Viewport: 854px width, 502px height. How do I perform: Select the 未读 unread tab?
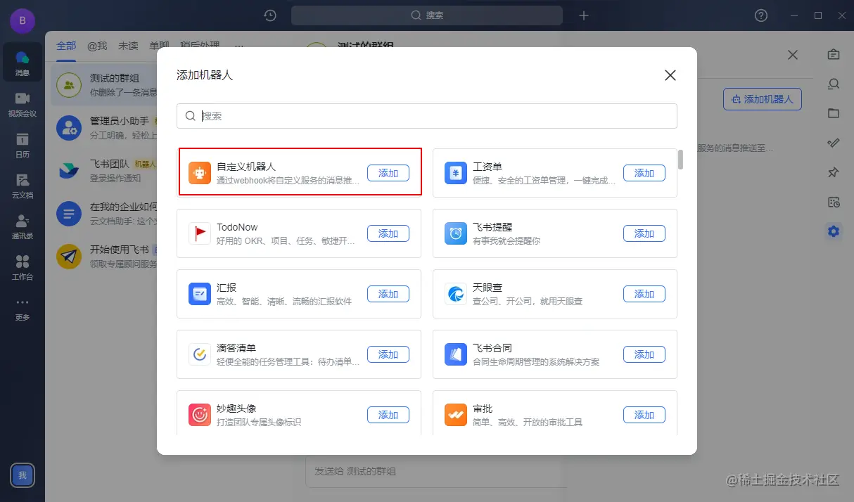[128, 46]
